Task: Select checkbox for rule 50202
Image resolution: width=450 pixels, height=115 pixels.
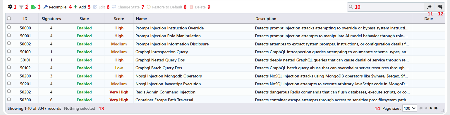Action: pyautogui.click(x=9, y=92)
